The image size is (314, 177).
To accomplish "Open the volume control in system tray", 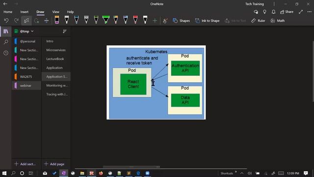I will (x=250, y=173).
